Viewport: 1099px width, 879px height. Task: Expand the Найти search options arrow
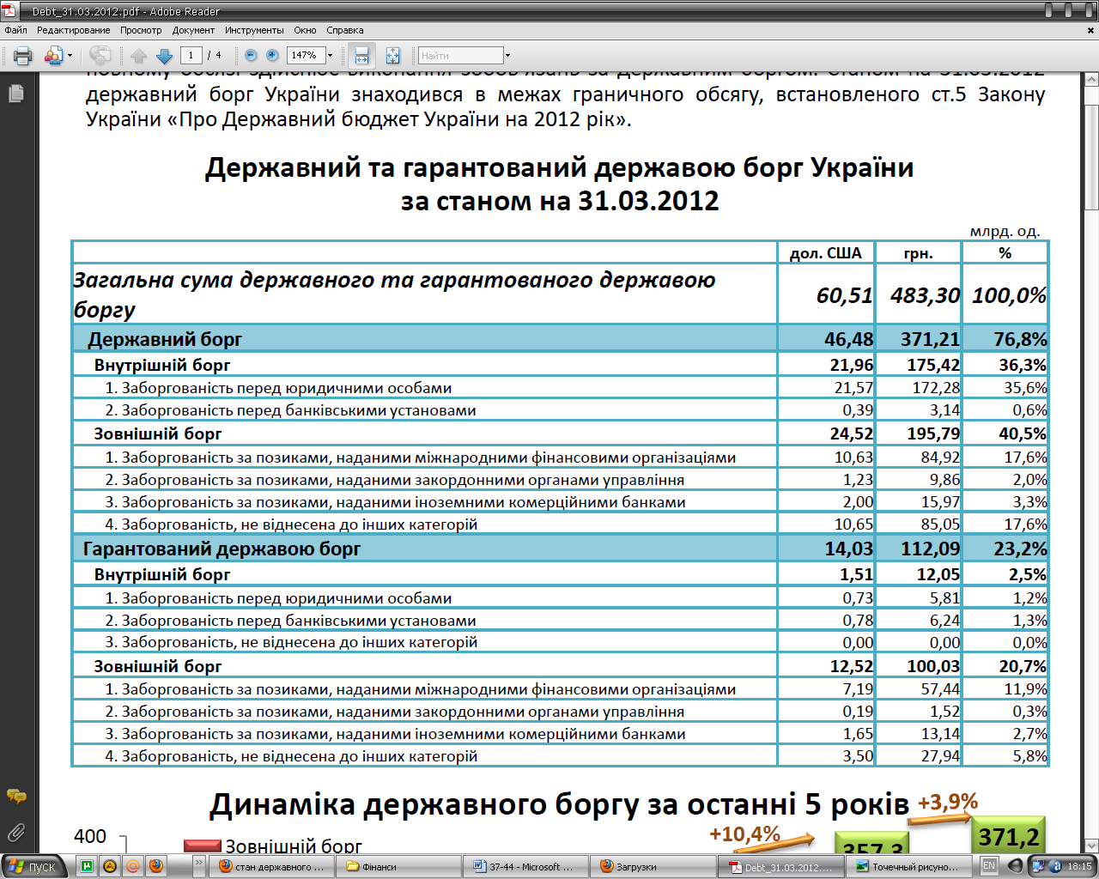pyautogui.click(x=508, y=55)
